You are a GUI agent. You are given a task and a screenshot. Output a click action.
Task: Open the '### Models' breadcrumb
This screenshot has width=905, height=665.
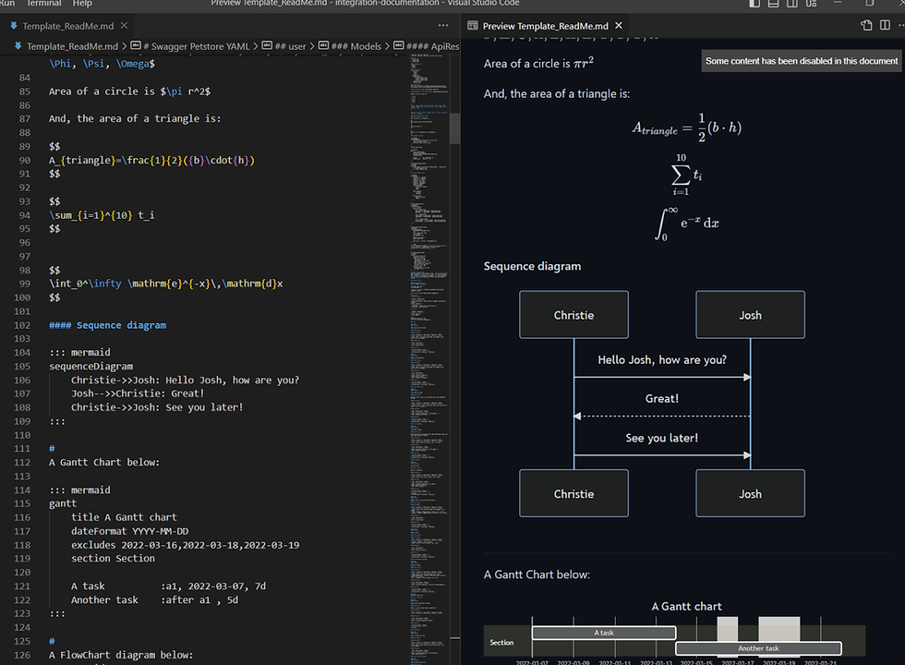tap(356, 46)
